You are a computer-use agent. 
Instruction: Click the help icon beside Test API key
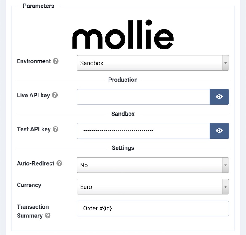pos(55,129)
